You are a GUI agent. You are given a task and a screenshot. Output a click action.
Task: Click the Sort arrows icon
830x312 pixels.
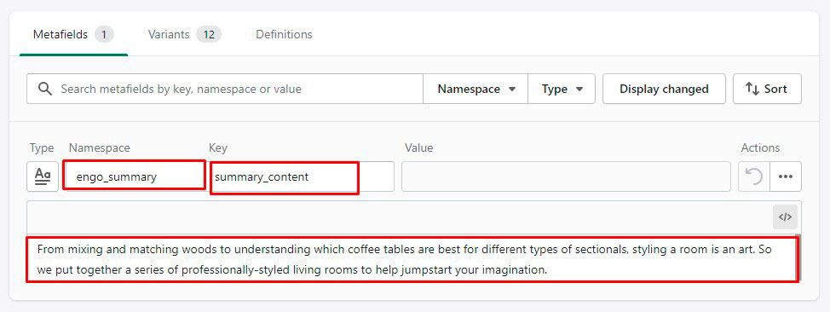752,89
